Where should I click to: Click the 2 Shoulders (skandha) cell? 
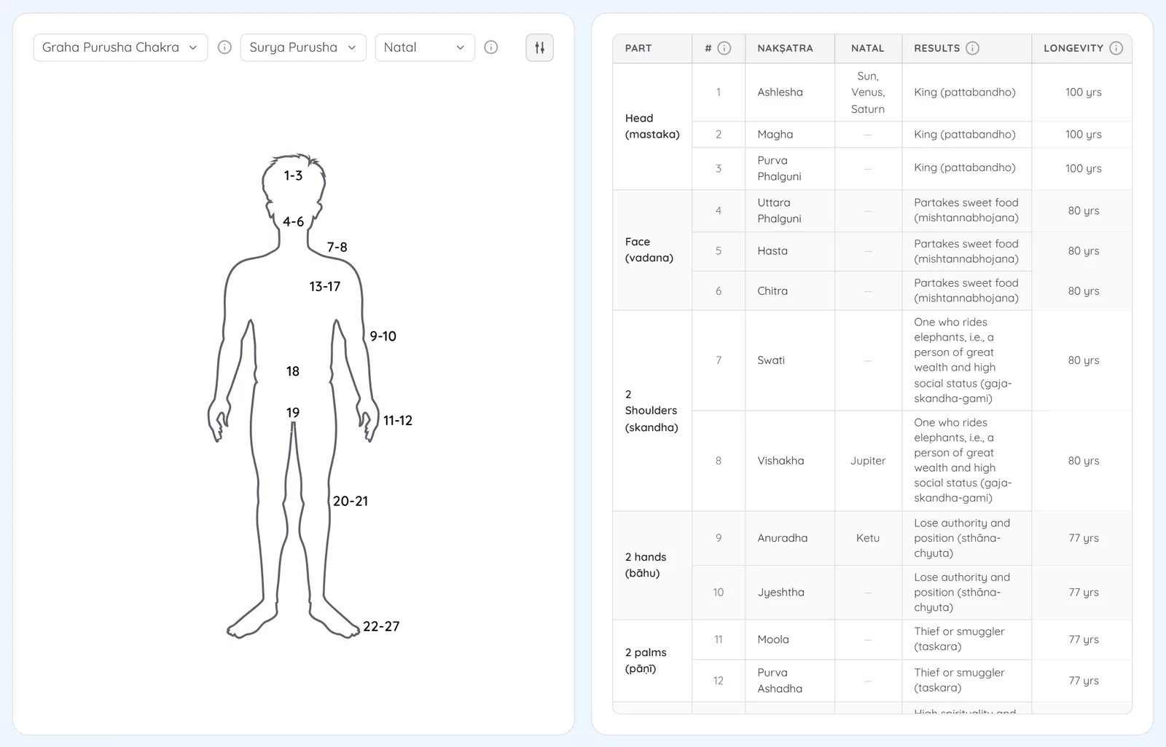point(652,411)
